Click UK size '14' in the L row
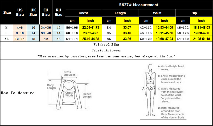Screen dimensions: 213x126 point(33,33)
